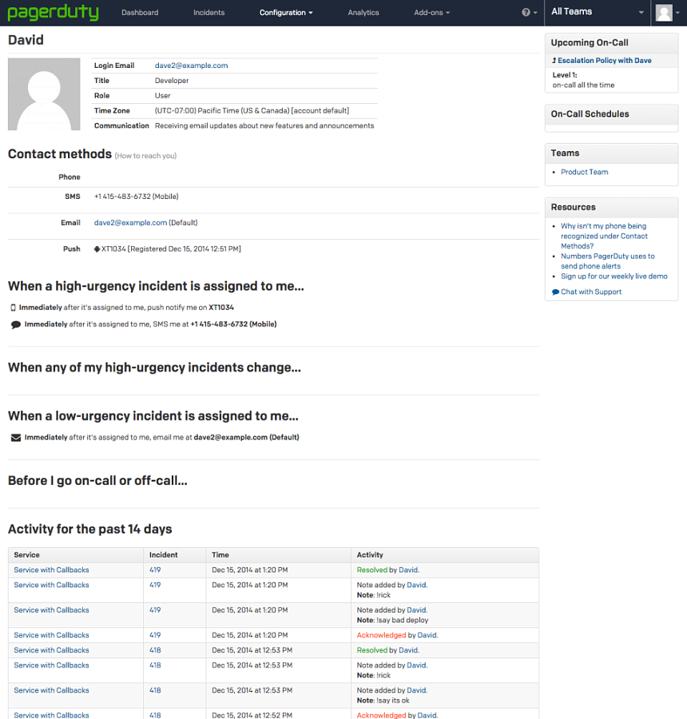Click Chat with Support link
The height and width of the screenshot is (719, 687).
(591, 292)
